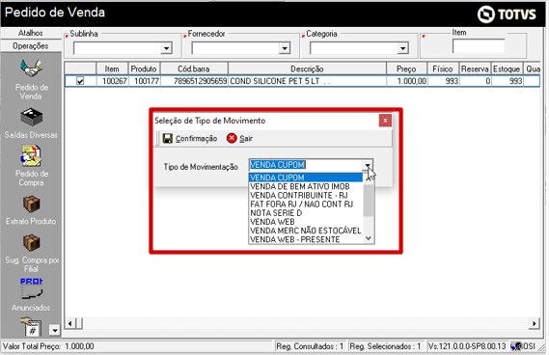Screen dimensions: 549x355
Task: Click the status bar icon beside OSI
Action: [516, 346]
